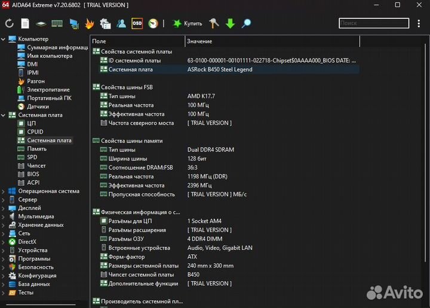Collapse the Компьютер tree node
The image size is (430, 308).
tap(4, 39)
